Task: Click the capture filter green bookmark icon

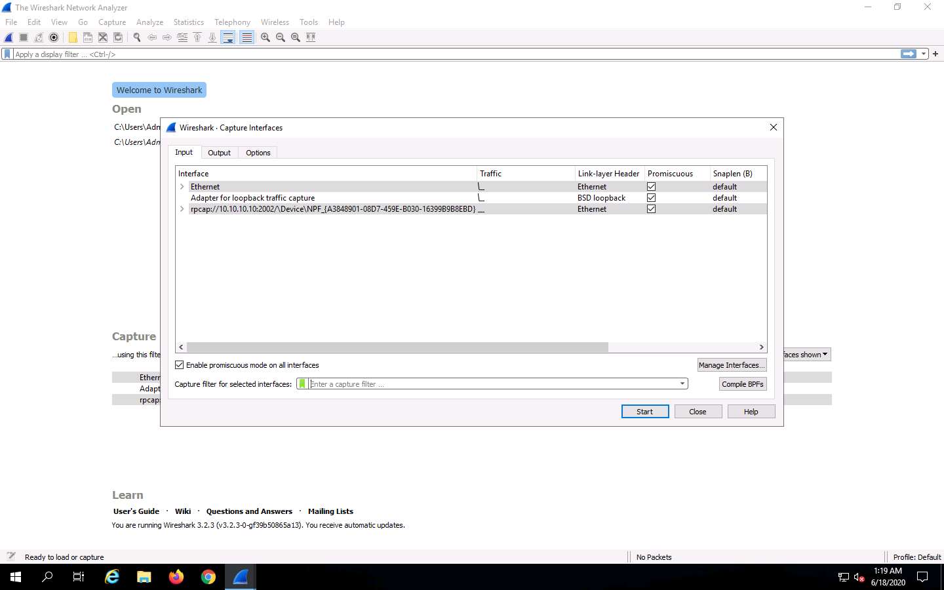Action: point(302,384)
